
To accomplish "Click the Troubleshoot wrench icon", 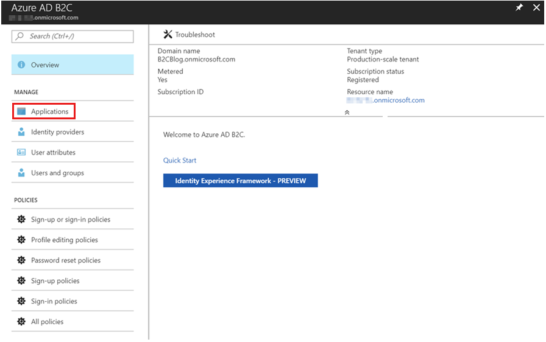I will click(168, 35).
